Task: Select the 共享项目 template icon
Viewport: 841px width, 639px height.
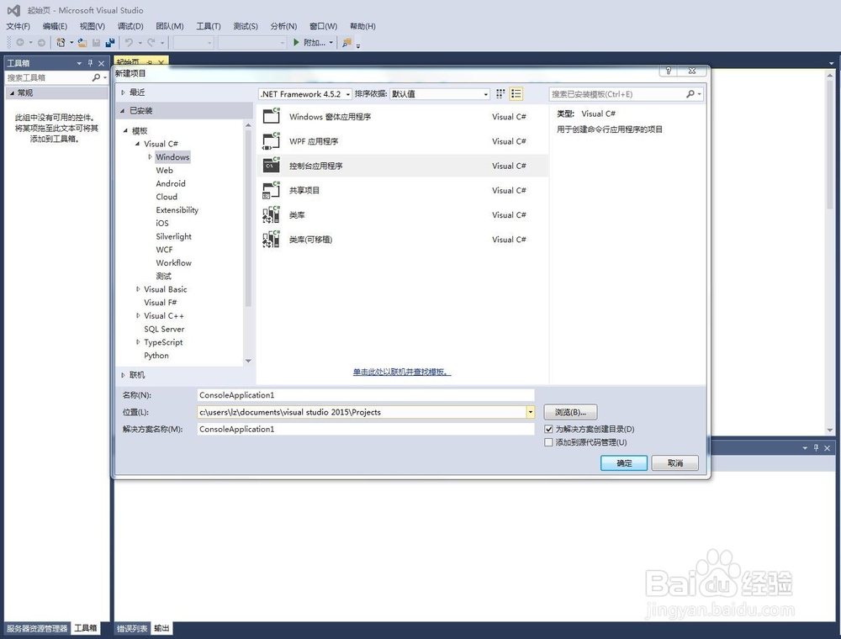Action: [272, 190]
